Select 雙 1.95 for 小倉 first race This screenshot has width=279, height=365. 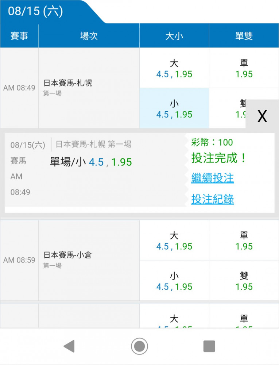point(244,280)
